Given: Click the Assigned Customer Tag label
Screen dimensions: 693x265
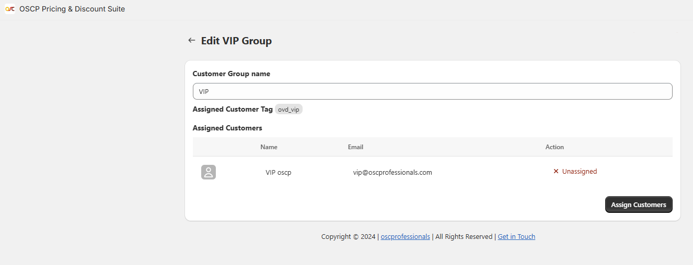Looking at the screenshot, I should (233, 109).
